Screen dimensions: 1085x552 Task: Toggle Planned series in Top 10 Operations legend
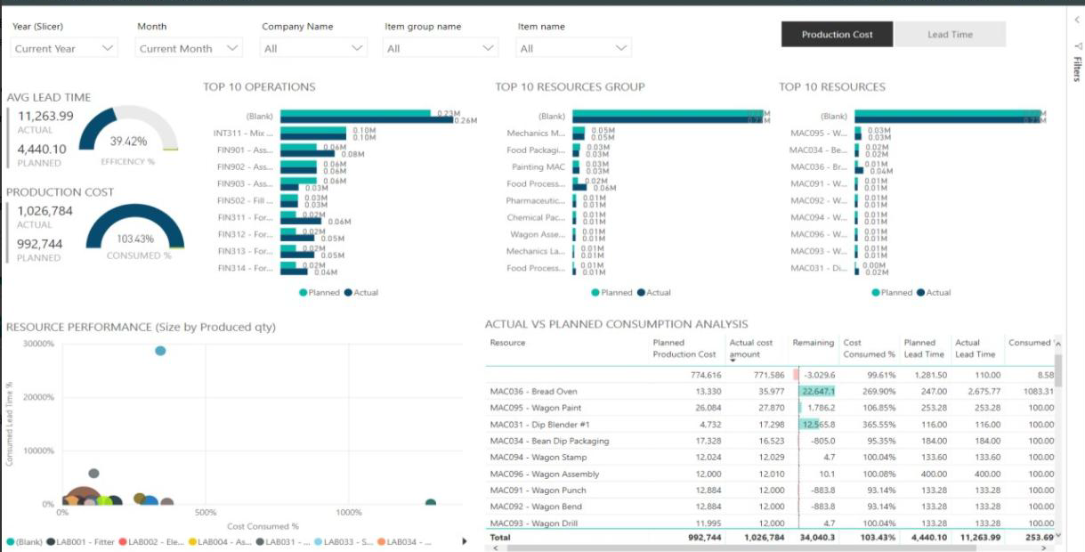318,292
